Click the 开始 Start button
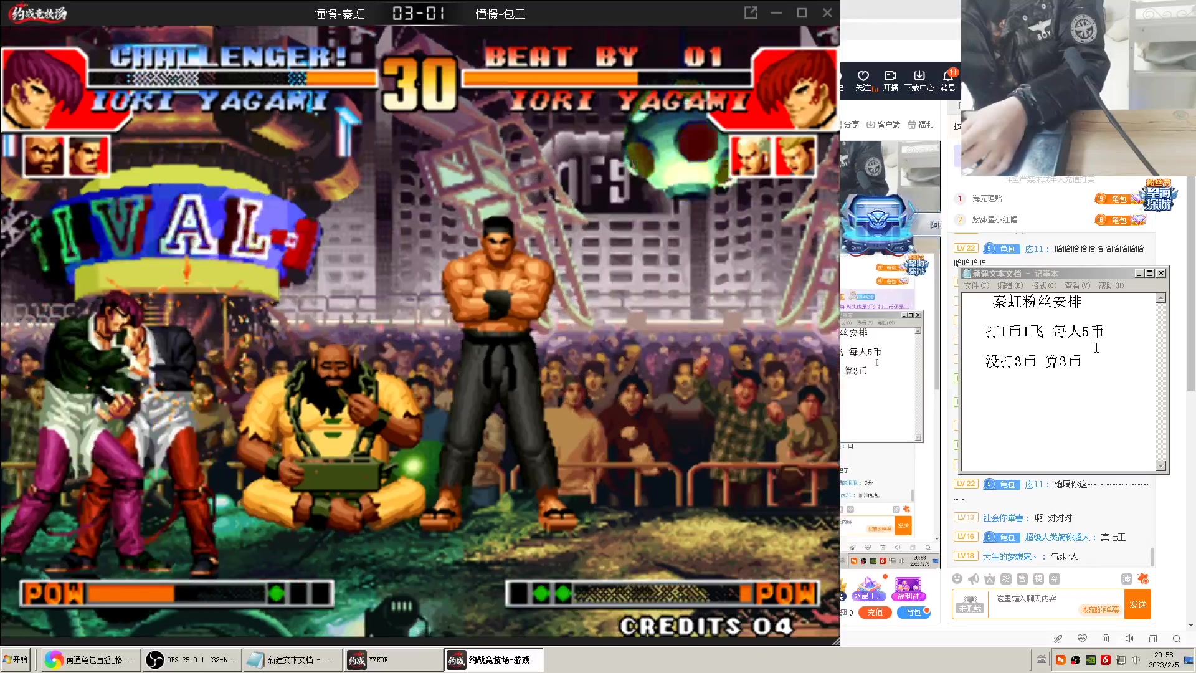The image size is (1196, 673). point(16,660)
